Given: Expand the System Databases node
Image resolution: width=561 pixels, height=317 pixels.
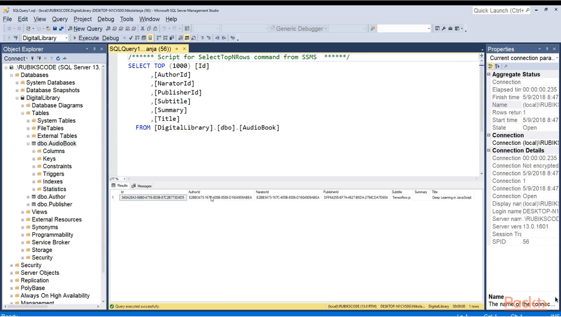Looking at the screenshot, I should tap(17, 82).
